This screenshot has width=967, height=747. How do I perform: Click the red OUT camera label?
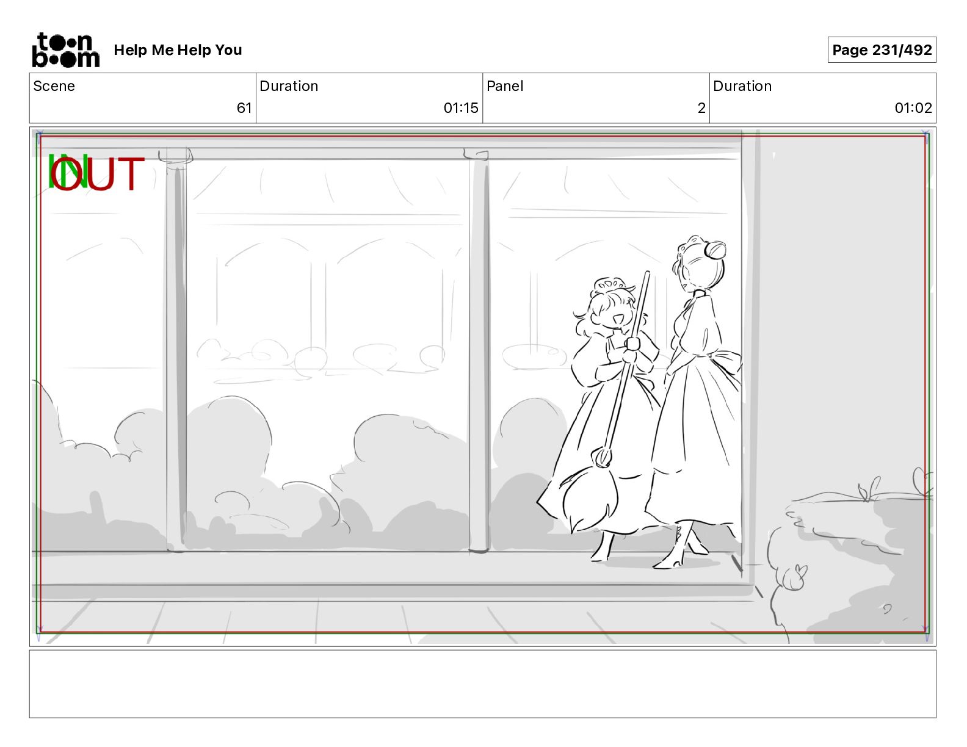tap(98, 174)
